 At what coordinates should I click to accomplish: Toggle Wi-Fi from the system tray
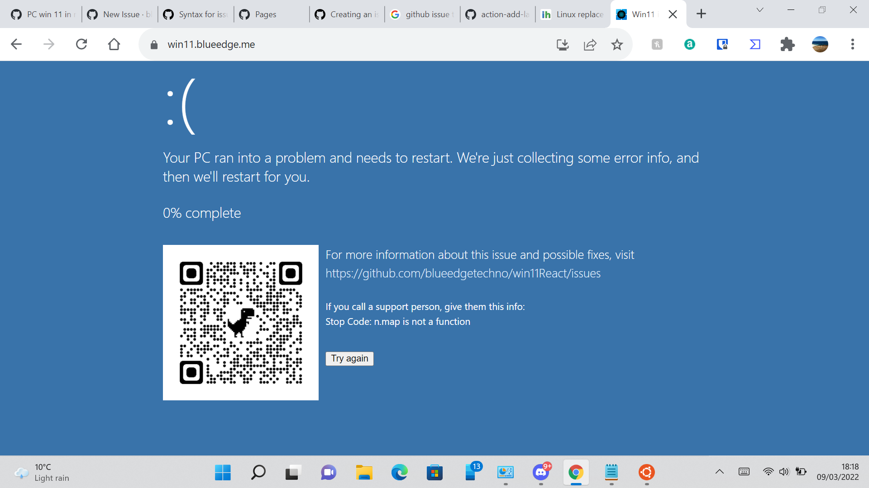tap(768, 471)
